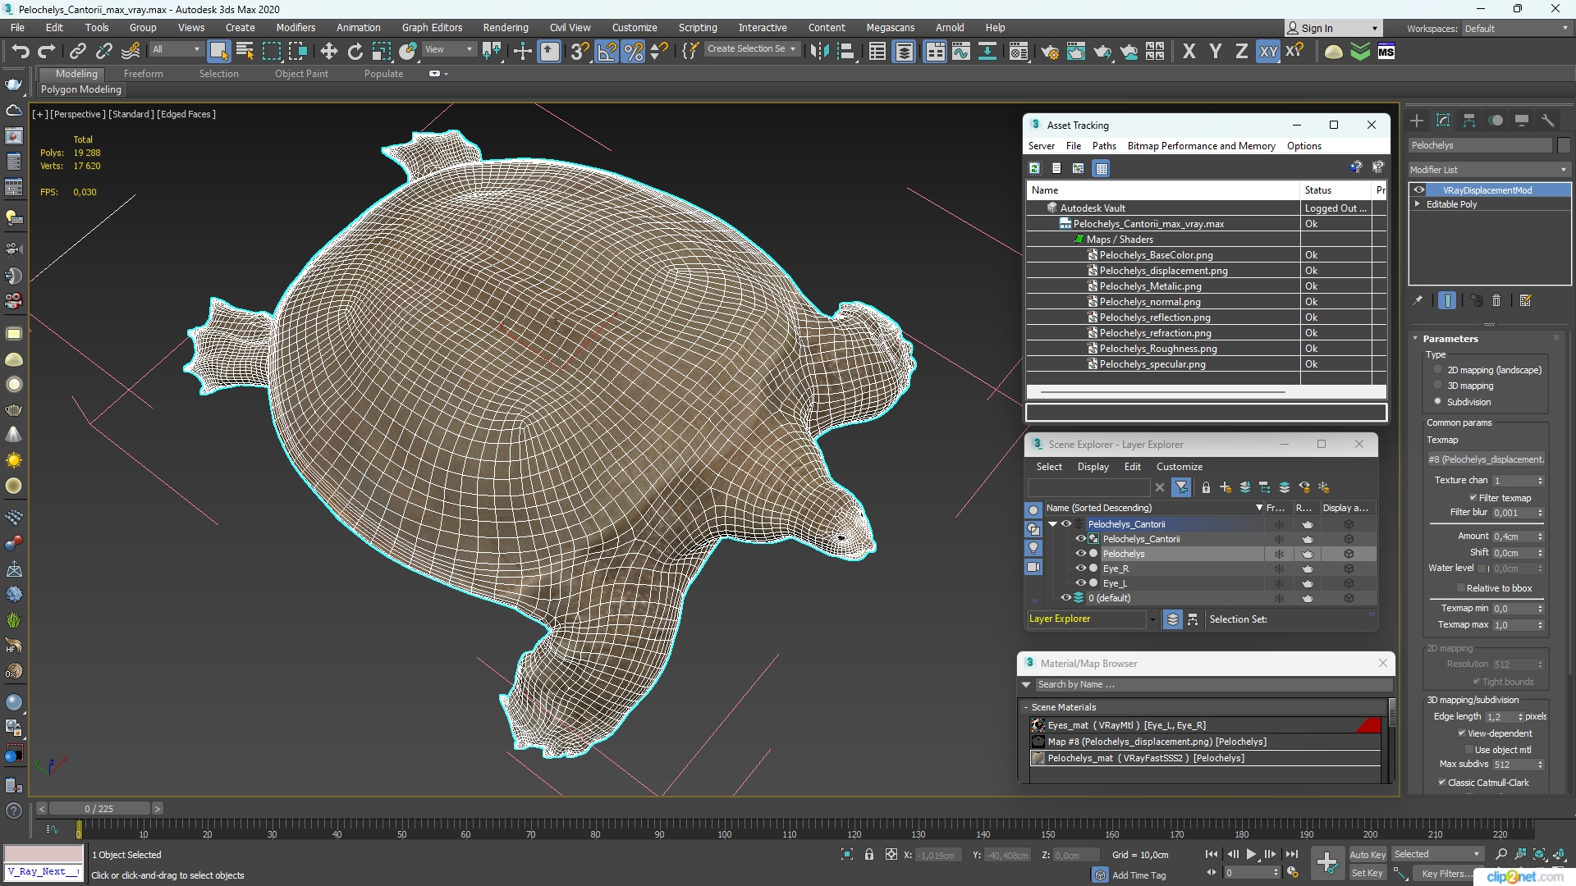Open the Rendering menu

(x=505, y=28)
